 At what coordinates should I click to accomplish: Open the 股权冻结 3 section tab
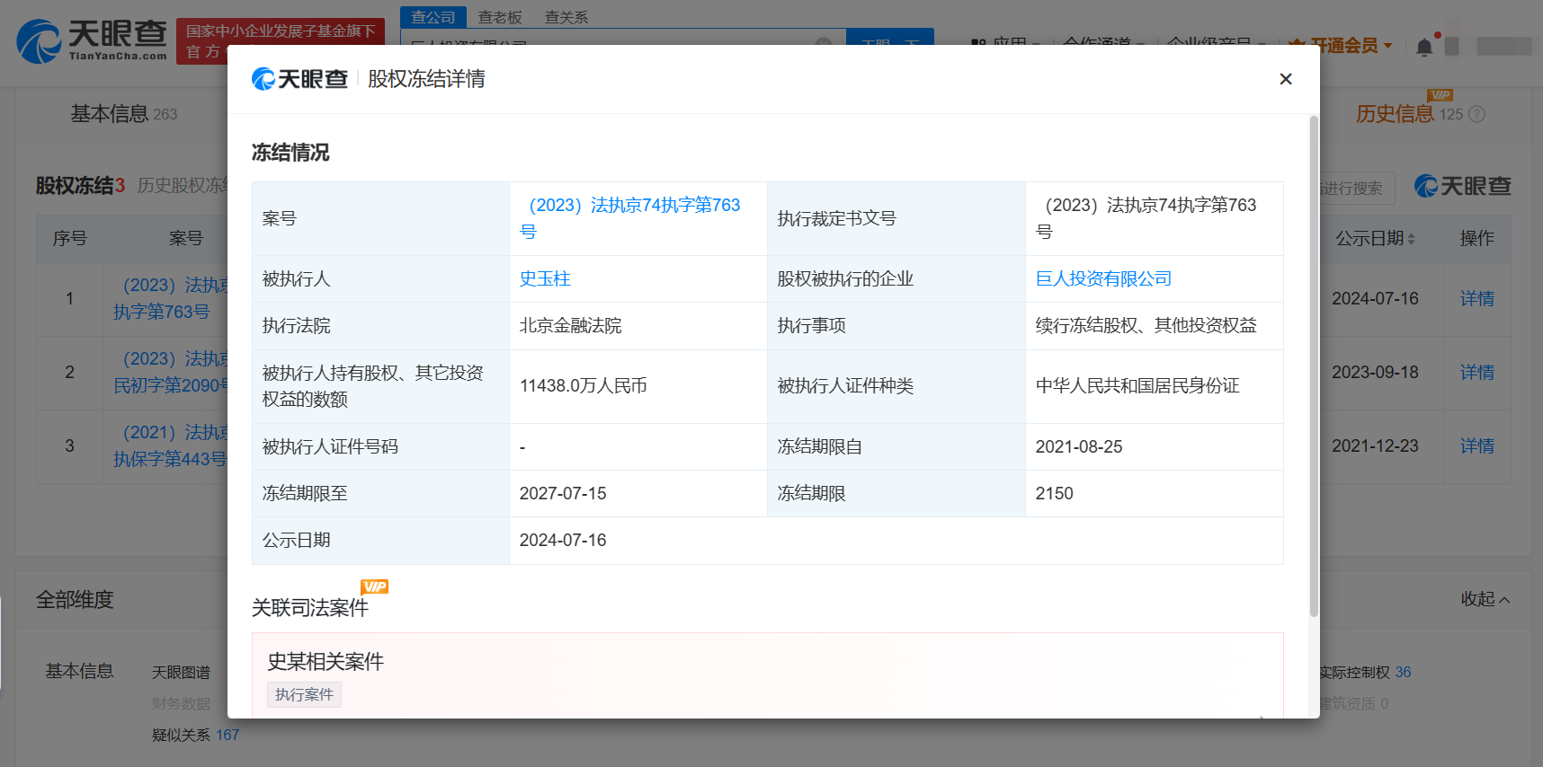(80, 186)
